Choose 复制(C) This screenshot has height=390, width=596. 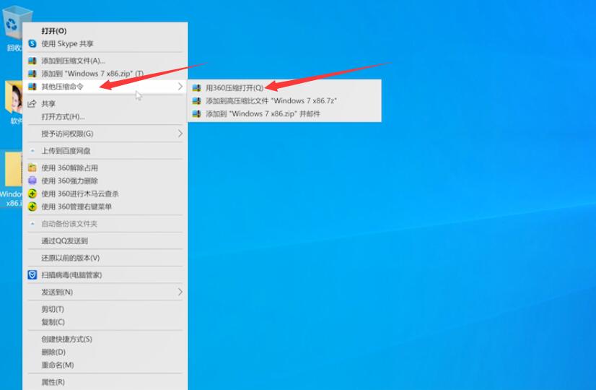coord(105,322)
